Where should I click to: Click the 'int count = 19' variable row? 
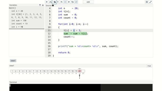[x=19, y=24]
